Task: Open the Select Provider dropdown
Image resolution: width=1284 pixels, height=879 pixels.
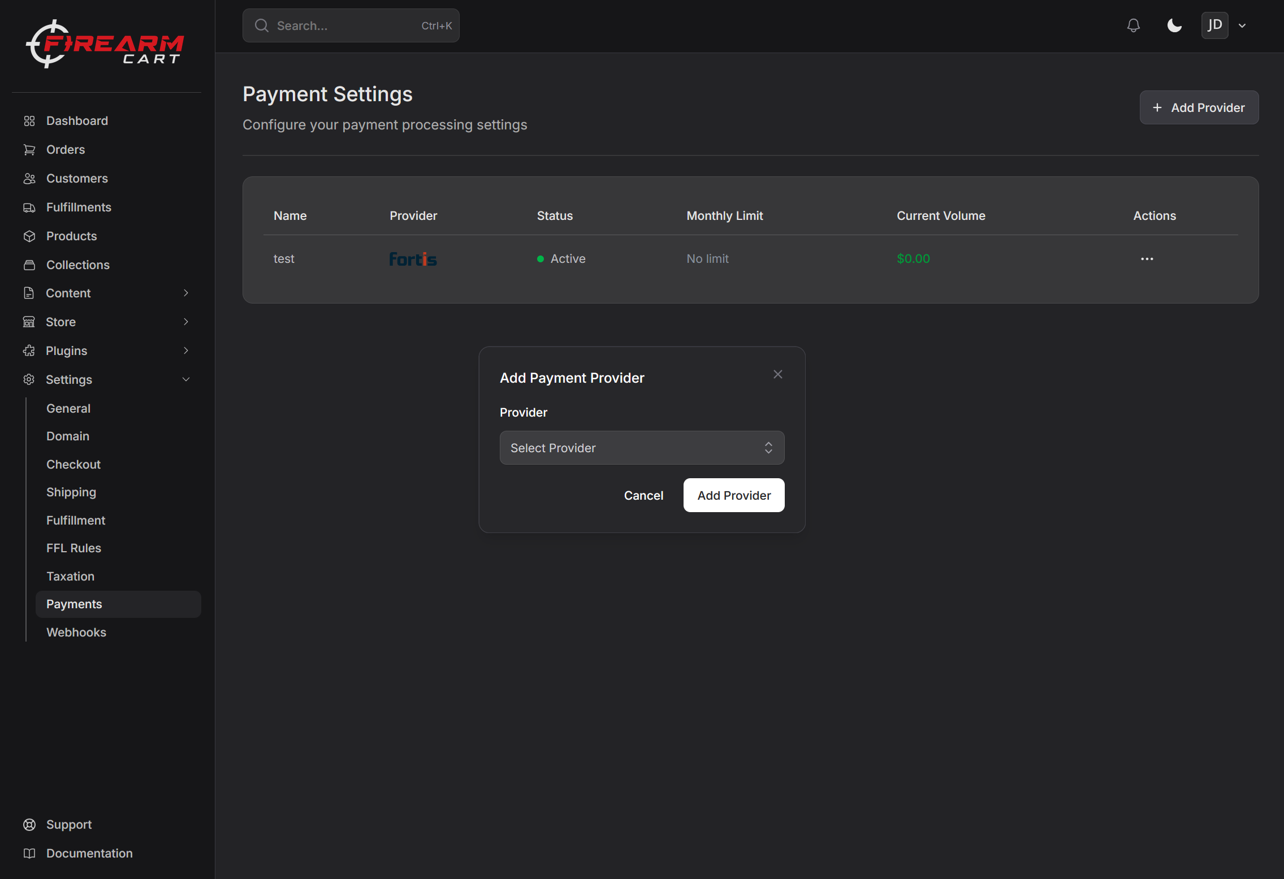Action: point(642,448)
